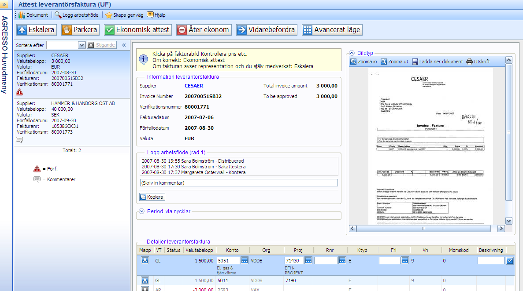Open the Fri lookup button

[x=404, y=261]
